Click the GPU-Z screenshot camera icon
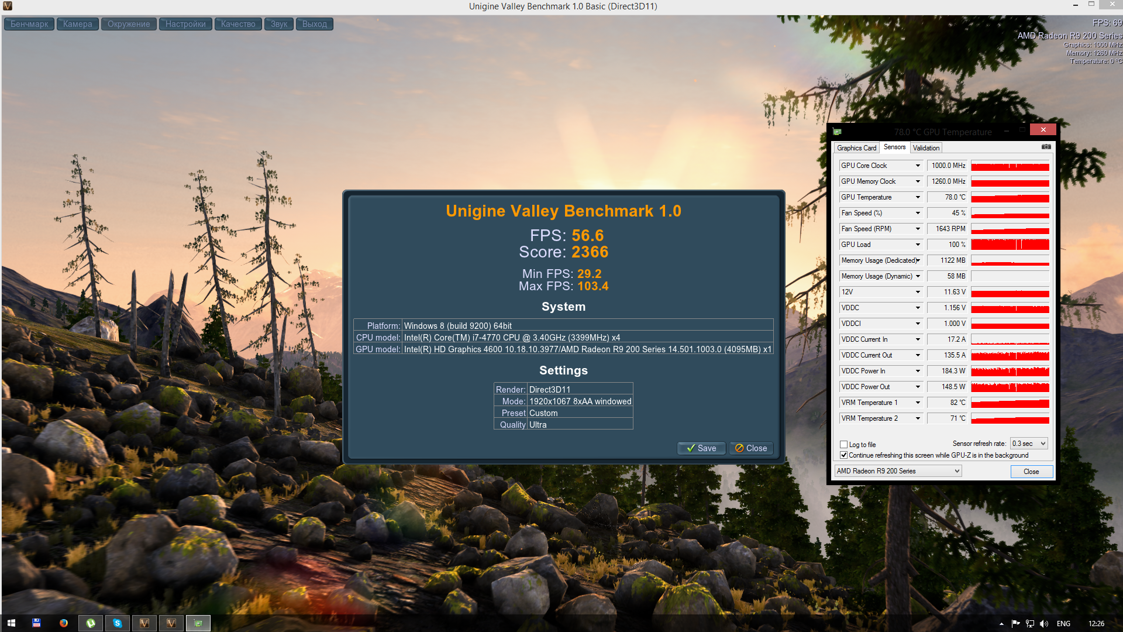This screenshot has height=632, width=1123. pos(1046,147)
